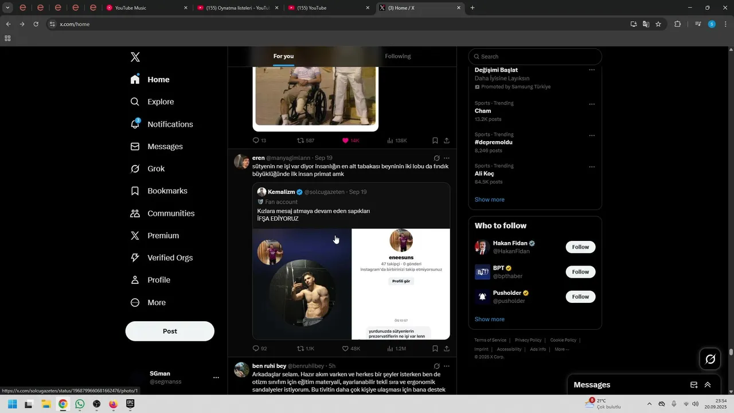Switch to the (155) YouTube tab
Image resolution: width=734 pixels, height=413 pixels.
(x=329, y=8)
